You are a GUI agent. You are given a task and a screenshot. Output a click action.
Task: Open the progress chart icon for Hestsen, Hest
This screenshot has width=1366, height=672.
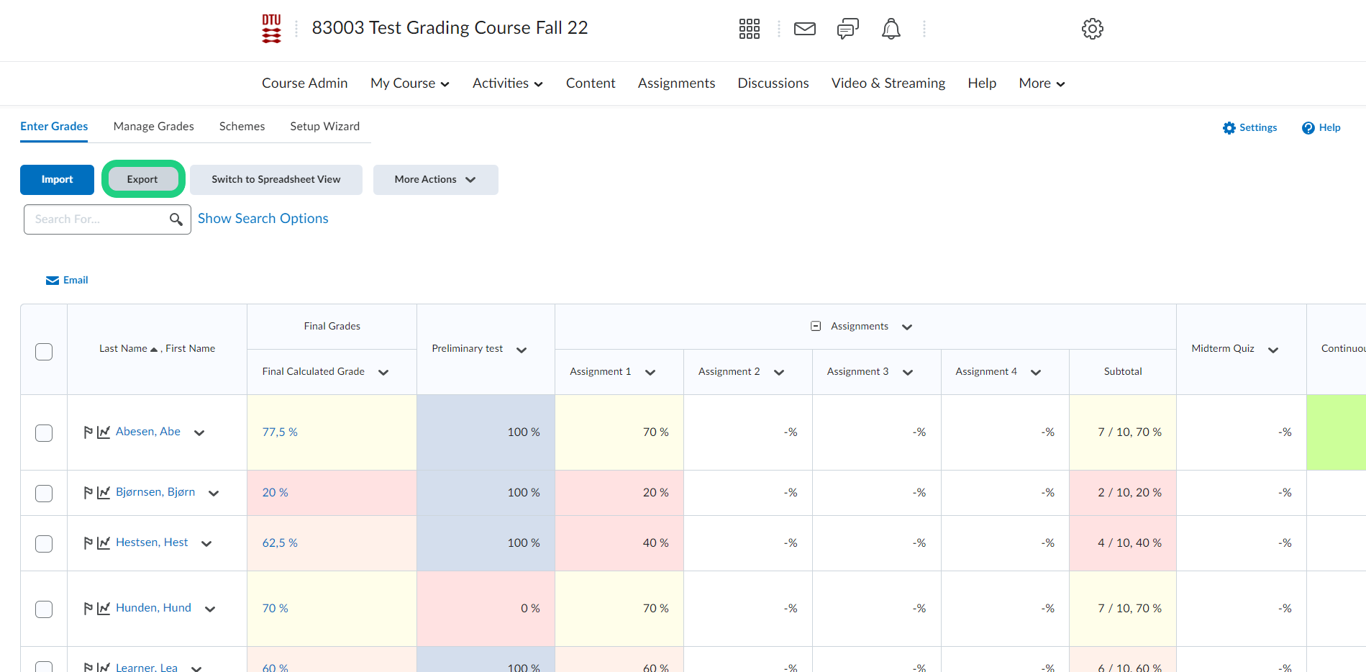pyautogui.click(x=104, y=543)
